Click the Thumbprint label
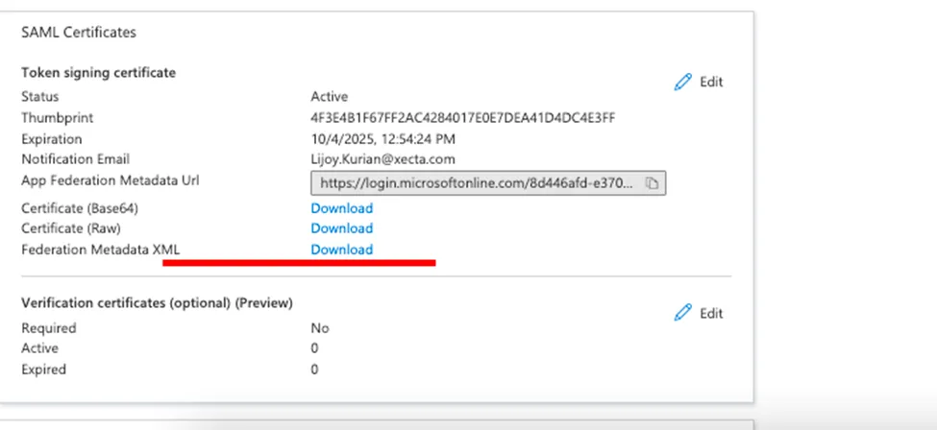The height and width of the screenshot is (430, 937). tap(58, 118)
